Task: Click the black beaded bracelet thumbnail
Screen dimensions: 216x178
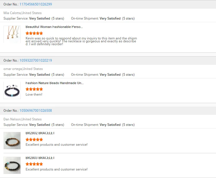Action: [x=12, y=90]
